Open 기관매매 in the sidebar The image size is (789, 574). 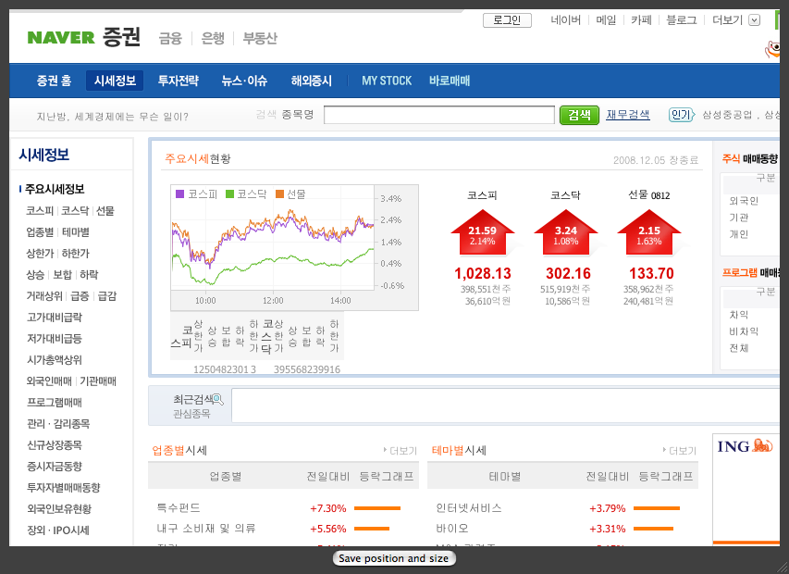click(x=98, y=381)
